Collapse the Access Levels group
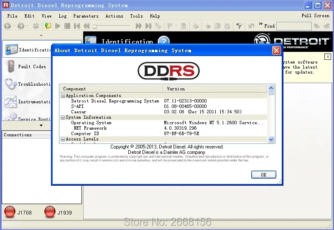 (63, 139)
